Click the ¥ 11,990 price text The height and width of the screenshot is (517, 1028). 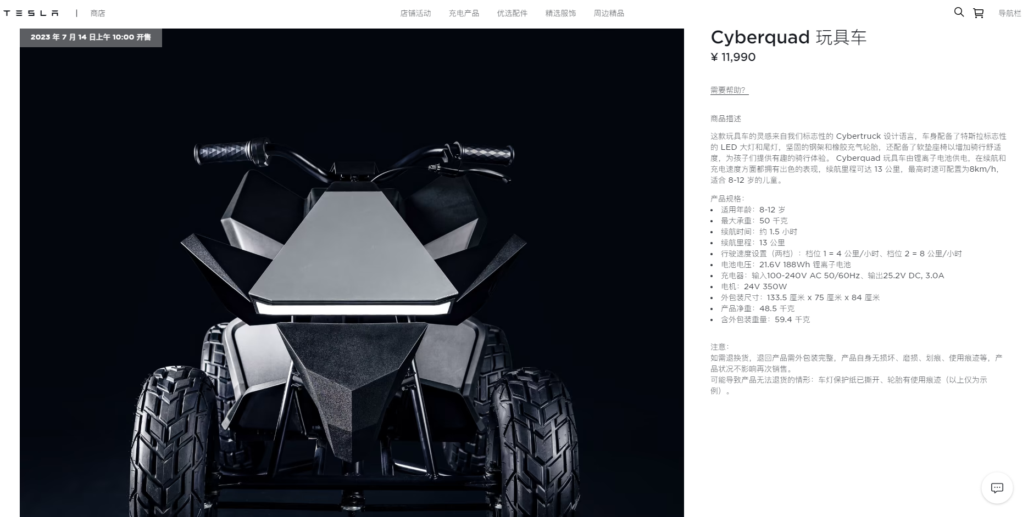[733, 57]
